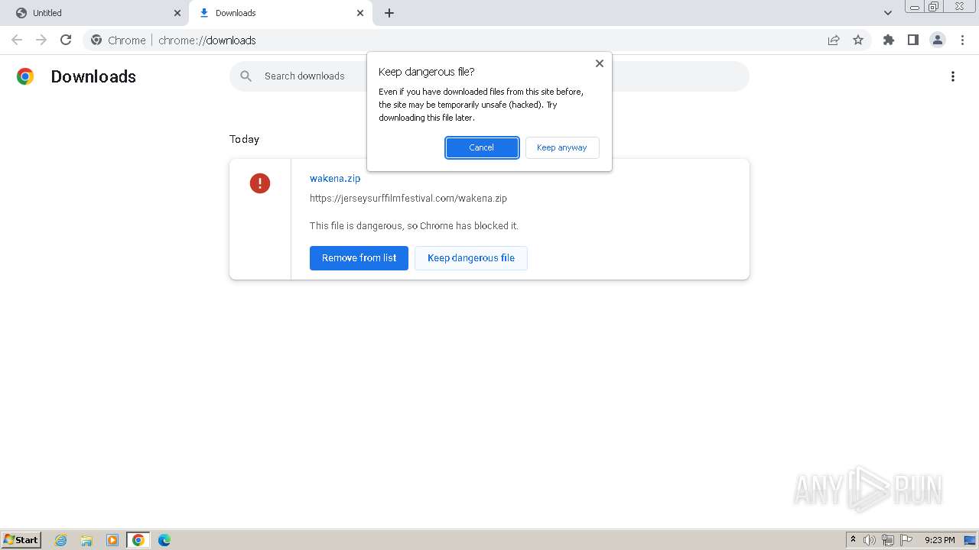The height and width of the screenshot is (550, 979).
Task: Open File Explorer from taskbar
Action: click(86, 540)
